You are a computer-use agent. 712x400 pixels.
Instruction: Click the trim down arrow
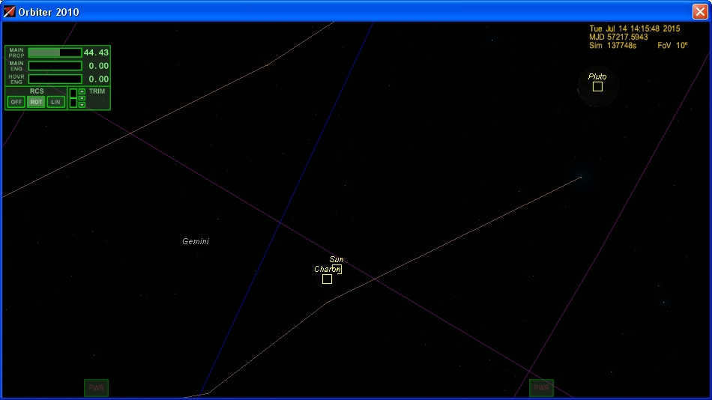(82, 105)
